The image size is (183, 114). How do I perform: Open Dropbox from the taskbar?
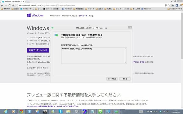tap(29, 112)
